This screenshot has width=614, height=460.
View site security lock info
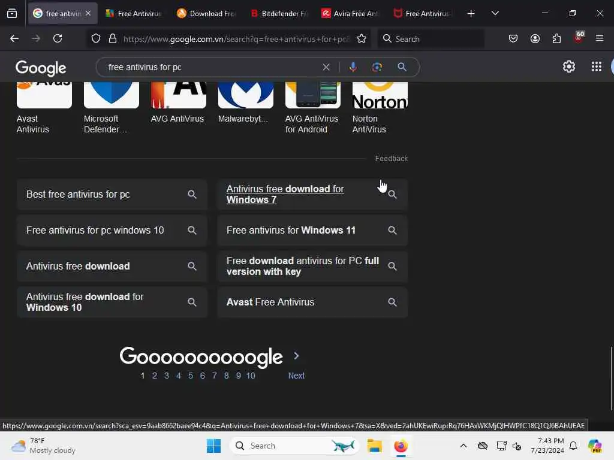[113, 39]
